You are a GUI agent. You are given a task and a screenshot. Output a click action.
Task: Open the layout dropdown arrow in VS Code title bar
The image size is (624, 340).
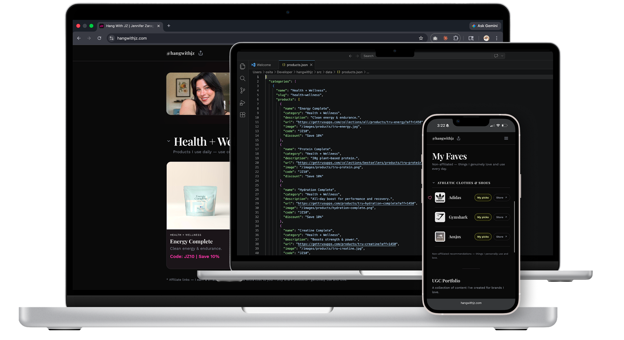click(x=502, y=56)
